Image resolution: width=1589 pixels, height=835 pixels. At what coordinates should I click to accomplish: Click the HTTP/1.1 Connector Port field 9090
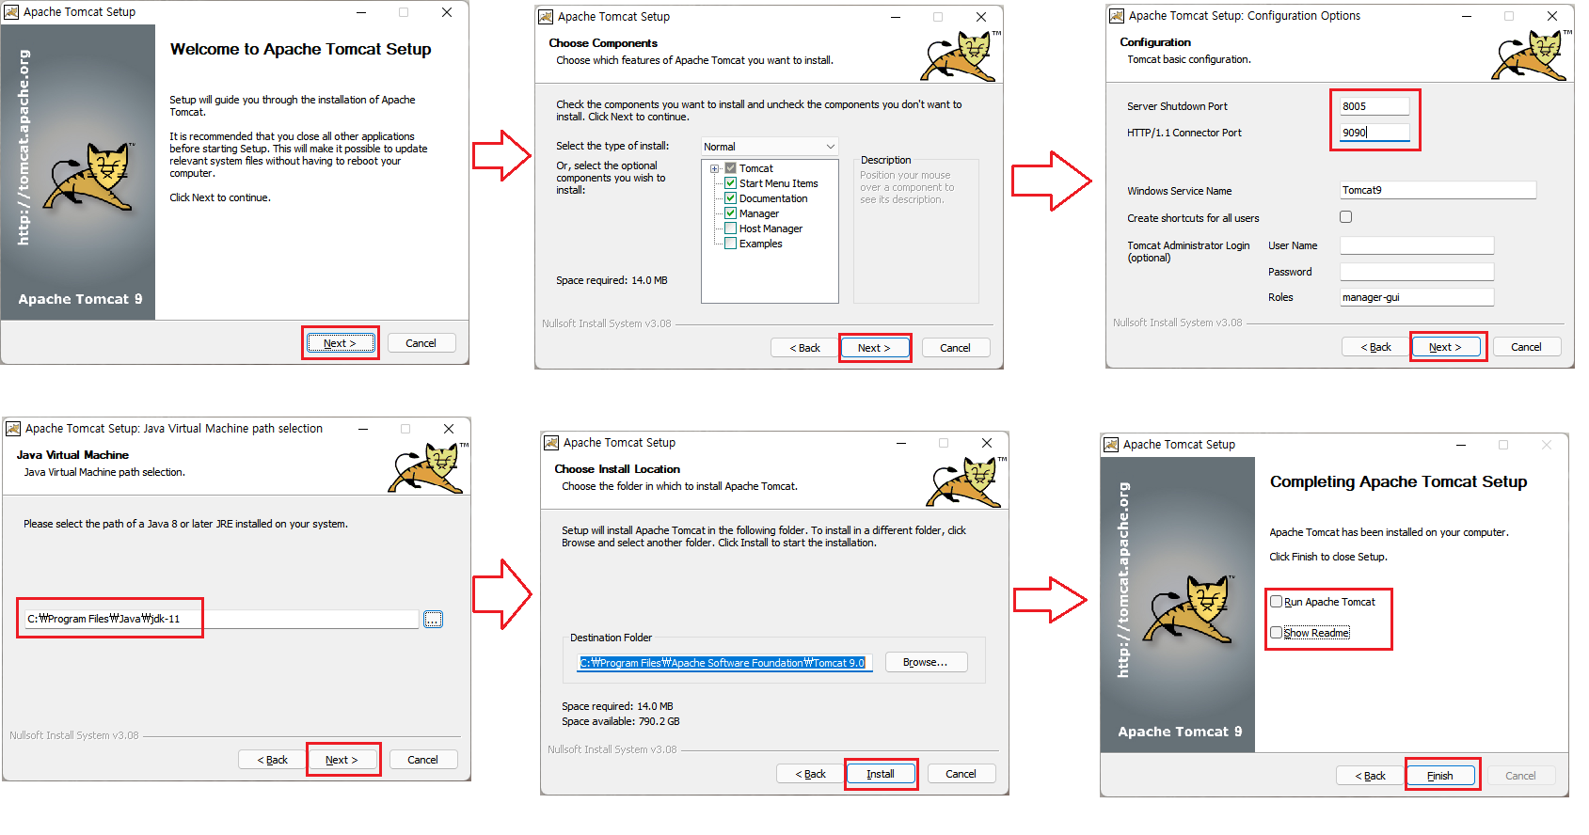coord(1374,133)
